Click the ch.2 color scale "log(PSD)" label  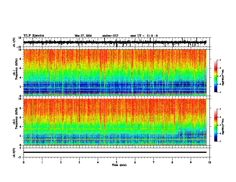223,126
